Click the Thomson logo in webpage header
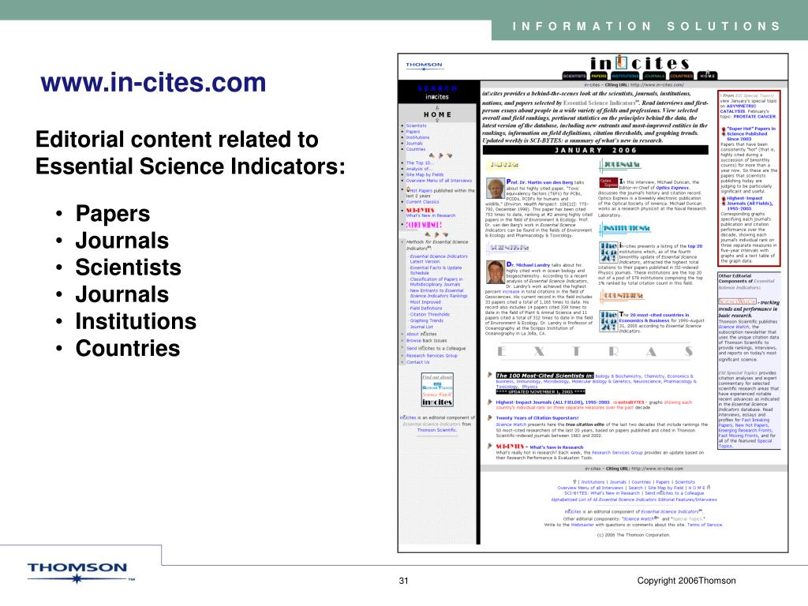The width and height of the screenshot is (808, 606). tap(424, 65)
